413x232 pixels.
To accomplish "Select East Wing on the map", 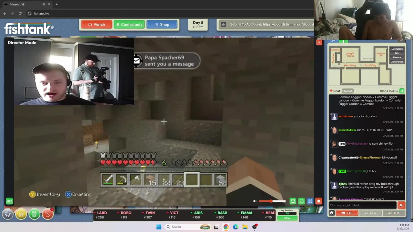I will (370, 65).
